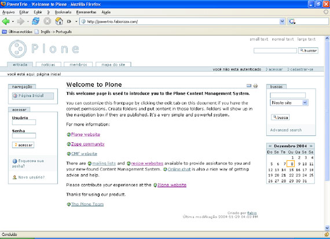Open the Zope community link
Image resolution: width=330 pixels, height=239 pixels.
tap(88, 144)
